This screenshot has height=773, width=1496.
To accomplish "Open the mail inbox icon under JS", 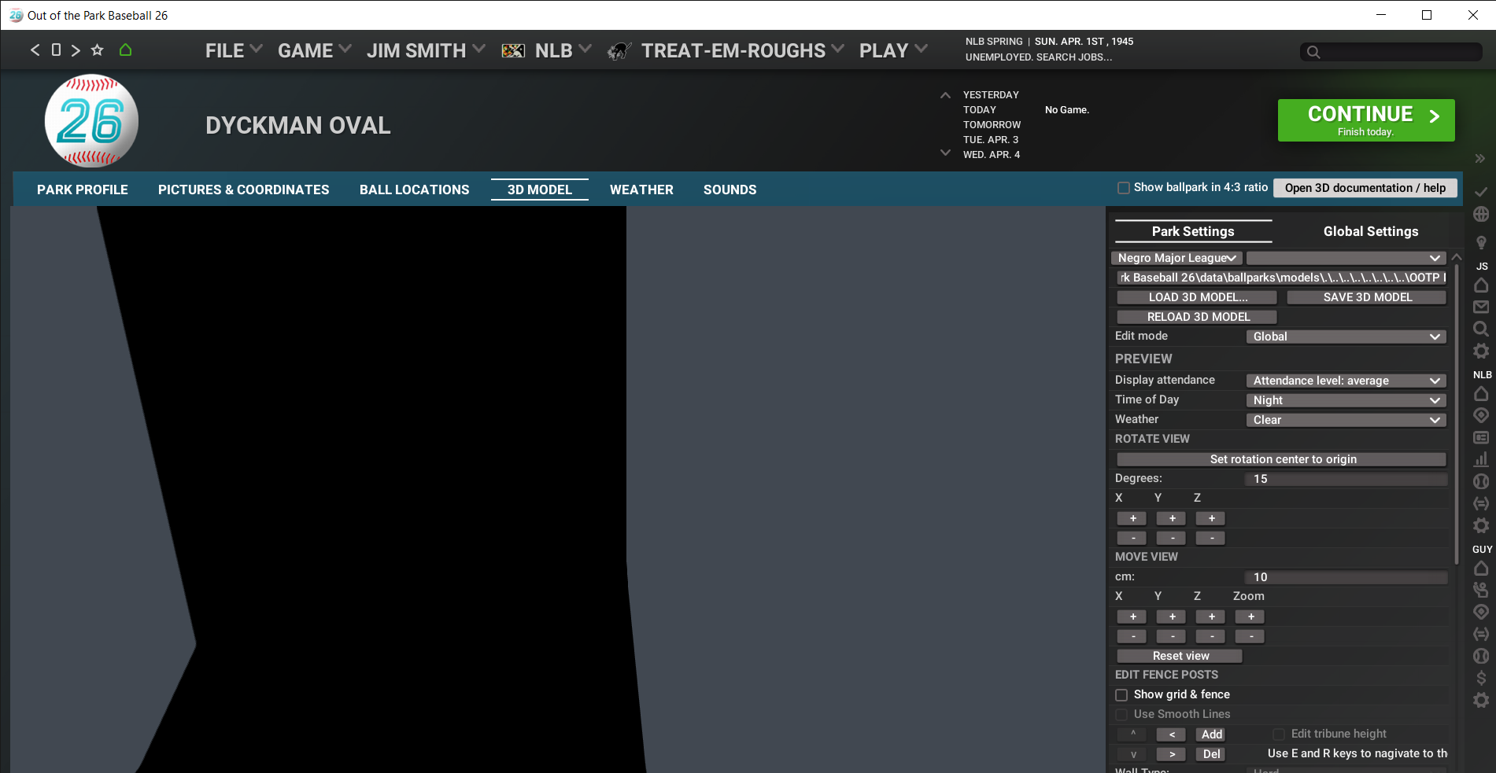I will (x=1482, y=307).
